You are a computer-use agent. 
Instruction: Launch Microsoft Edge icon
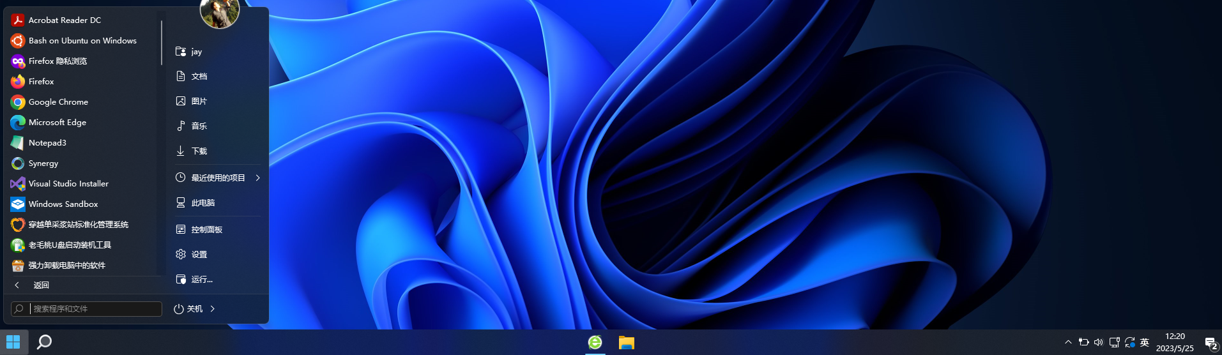pos(18,122)
